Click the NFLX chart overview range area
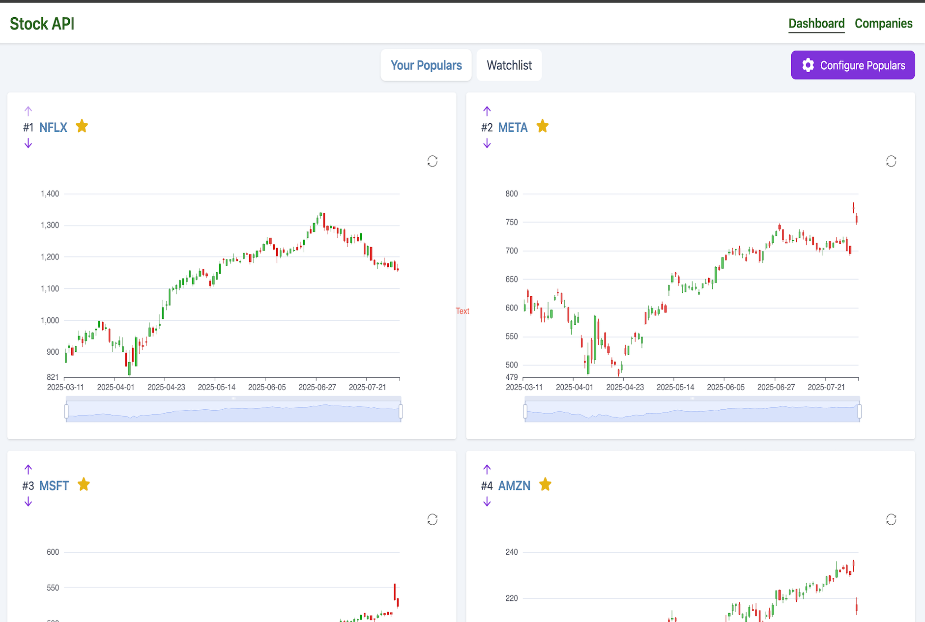This screenshot has height=622, width=925. click(x=233, y=412)
